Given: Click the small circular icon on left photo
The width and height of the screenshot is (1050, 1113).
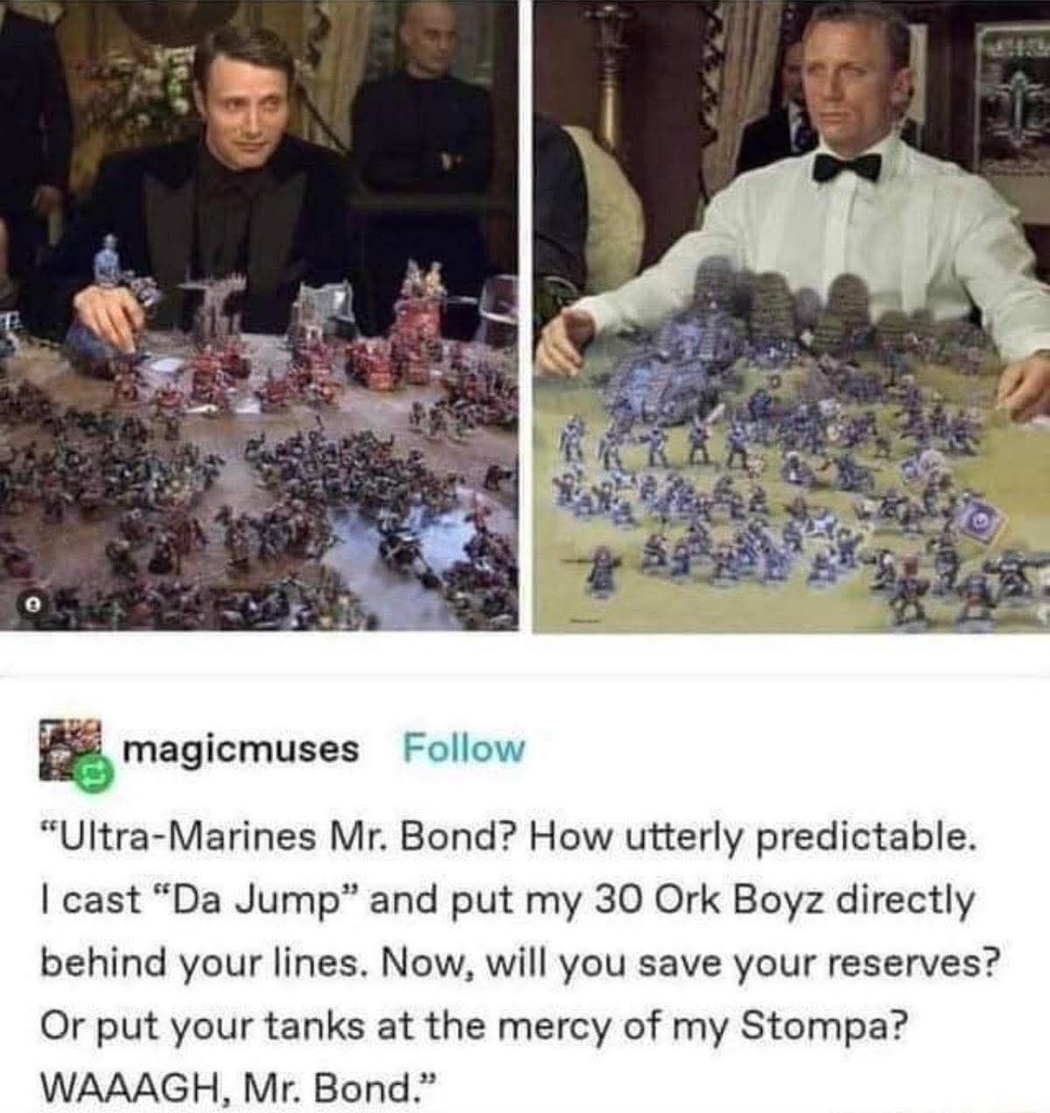Looking at the screenshot, I should point(28,604).
